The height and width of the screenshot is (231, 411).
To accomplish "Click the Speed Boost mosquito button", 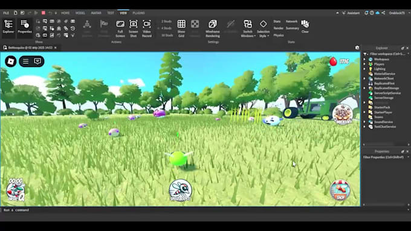I will (x=180, y=190).
